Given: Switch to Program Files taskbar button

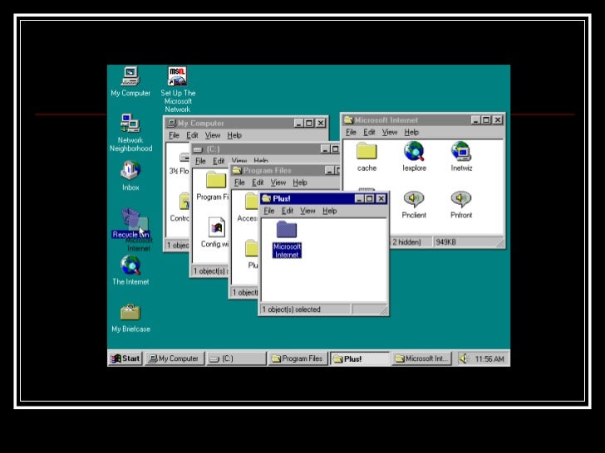Looking at the screenshot, I should 298,358.
